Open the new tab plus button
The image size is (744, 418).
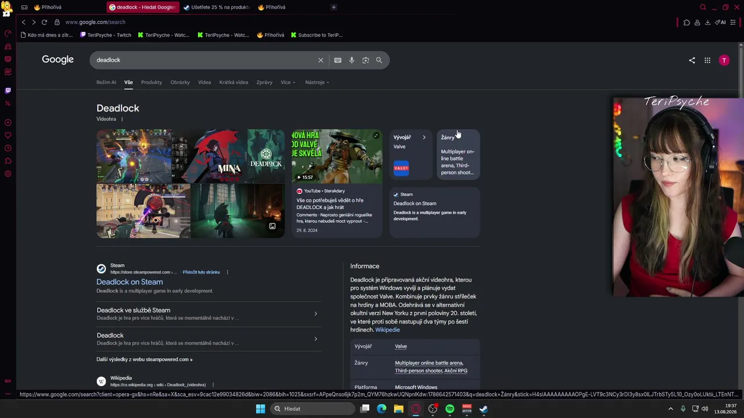coord(334,7)
